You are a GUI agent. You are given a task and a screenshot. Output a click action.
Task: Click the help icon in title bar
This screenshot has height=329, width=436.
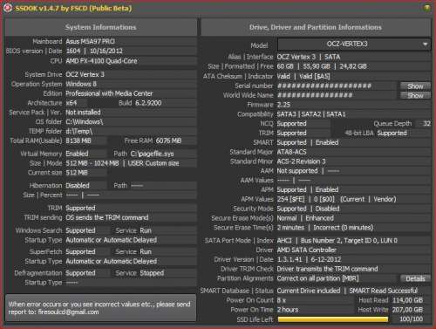pyautogui.click(x=427, y=8)
